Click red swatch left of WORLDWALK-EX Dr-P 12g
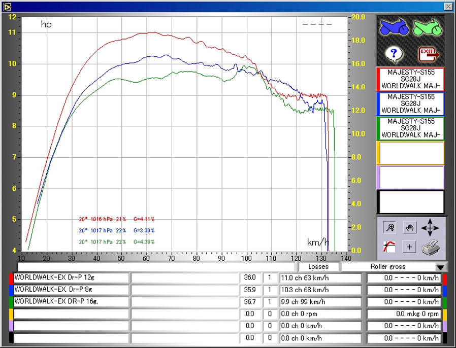 11,278
